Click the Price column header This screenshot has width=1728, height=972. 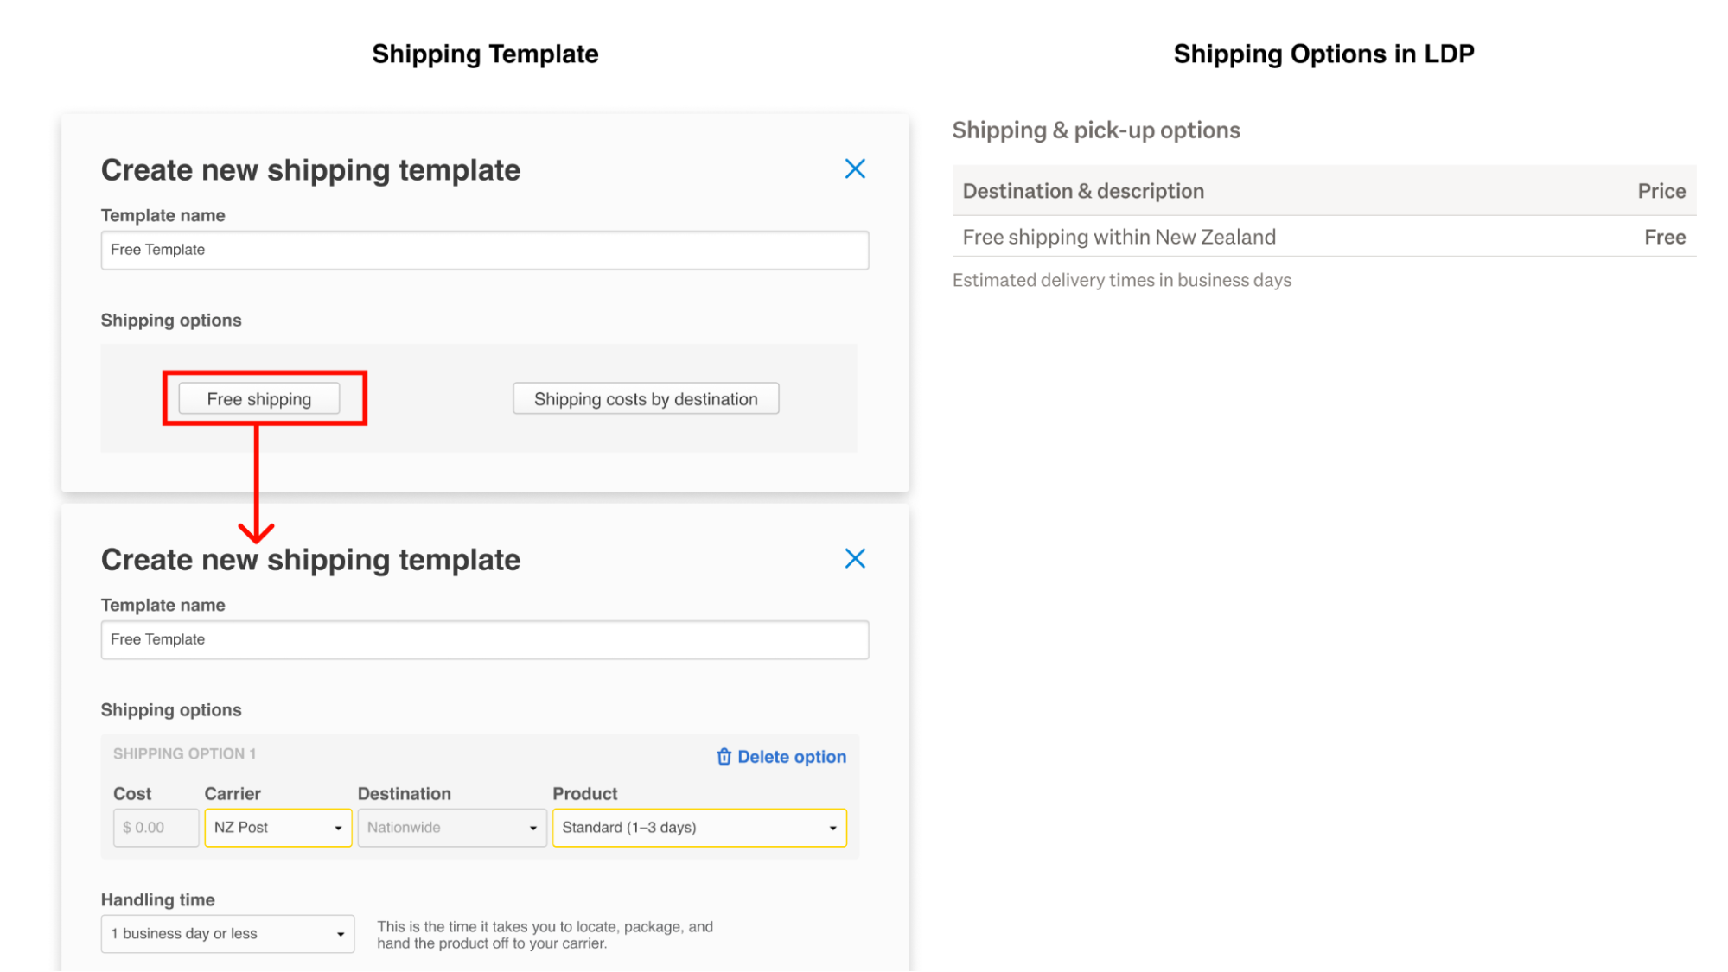pos(1661,190)
